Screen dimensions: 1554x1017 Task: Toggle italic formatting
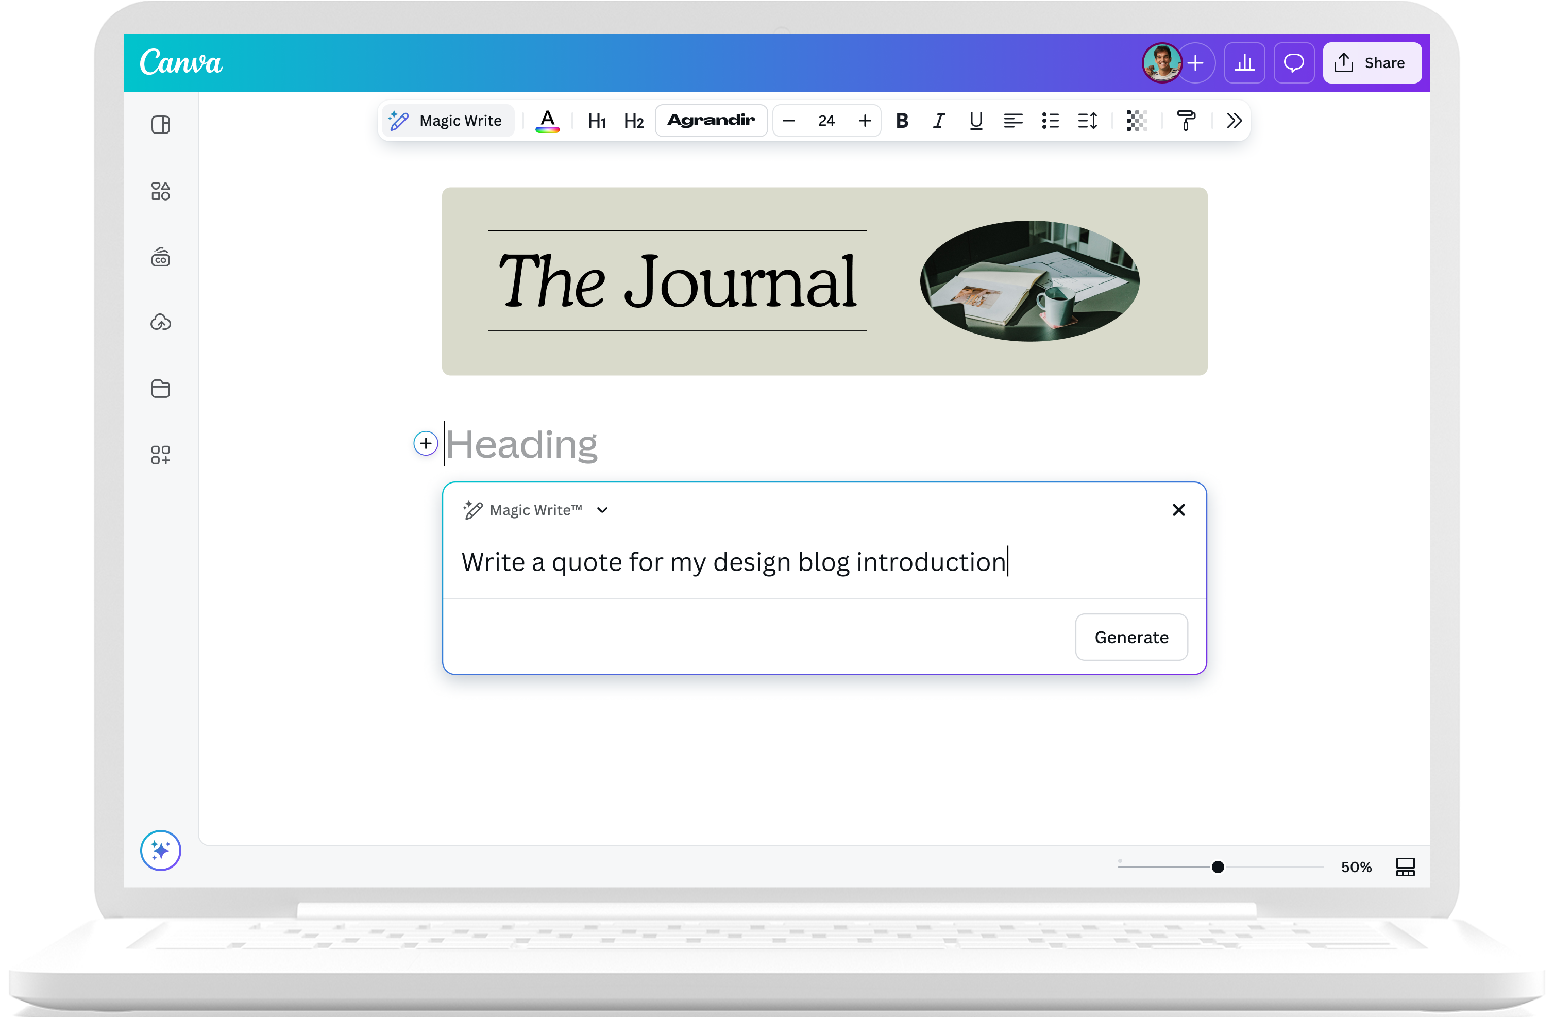939,120
